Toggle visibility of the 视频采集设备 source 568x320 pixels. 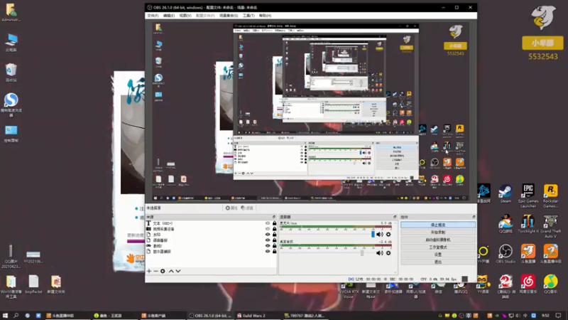point(268,229)
